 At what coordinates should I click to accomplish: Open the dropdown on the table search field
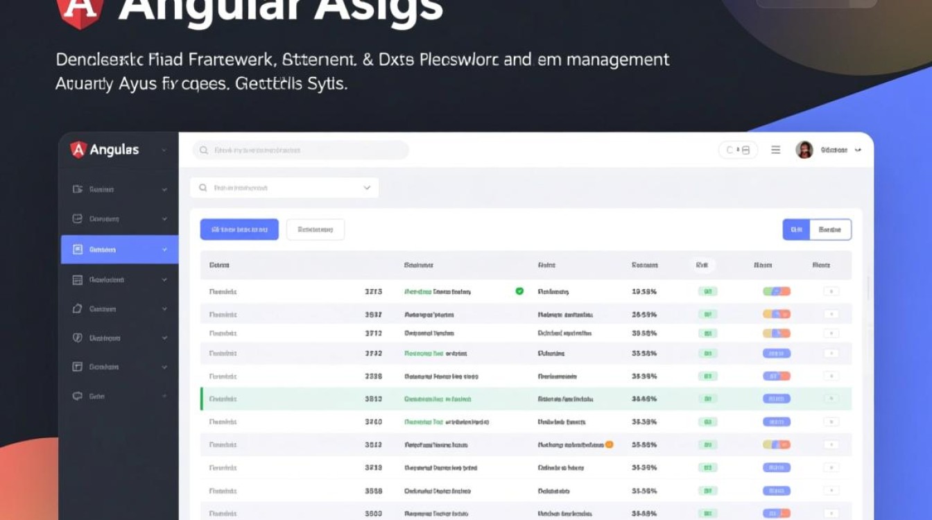(x=367, y=187)
